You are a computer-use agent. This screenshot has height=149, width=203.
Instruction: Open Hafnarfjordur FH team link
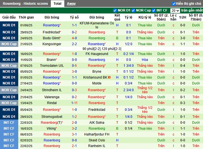click(97, 134)
